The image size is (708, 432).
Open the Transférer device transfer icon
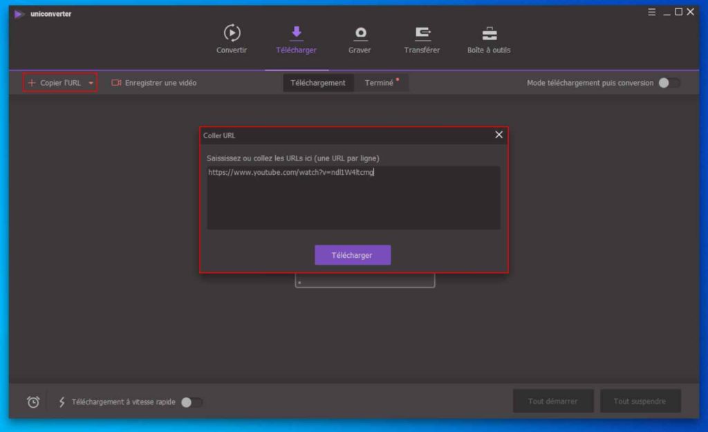(x=422, y=33)
